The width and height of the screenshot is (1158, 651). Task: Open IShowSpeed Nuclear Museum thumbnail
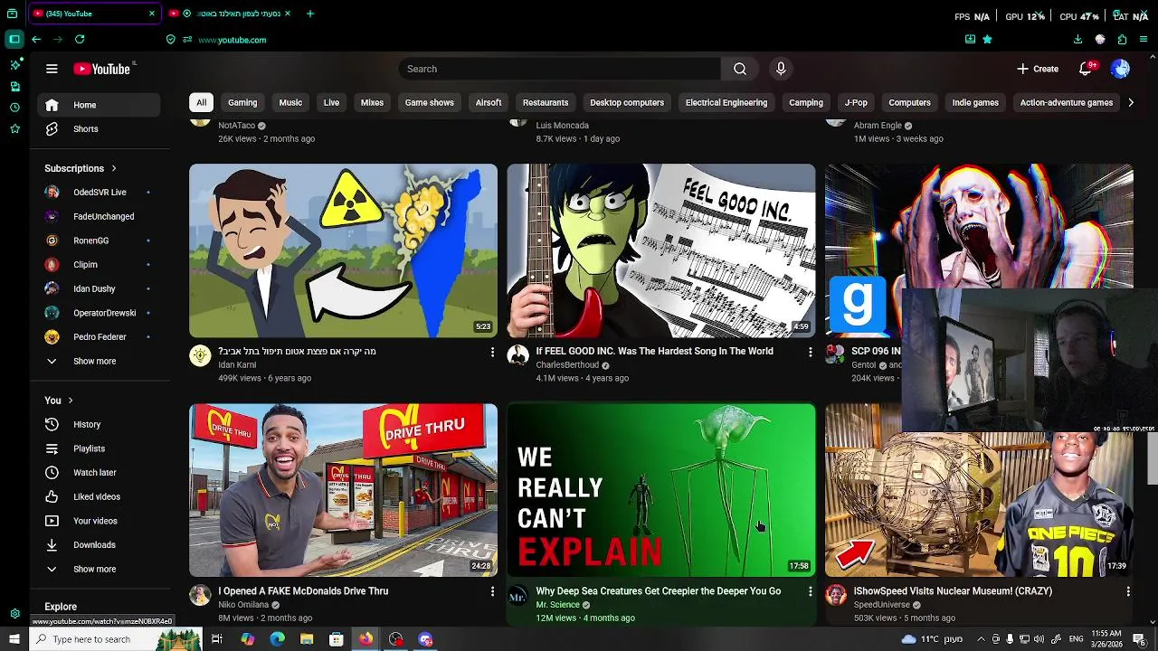pyautogui.click(x=979, y=505)
